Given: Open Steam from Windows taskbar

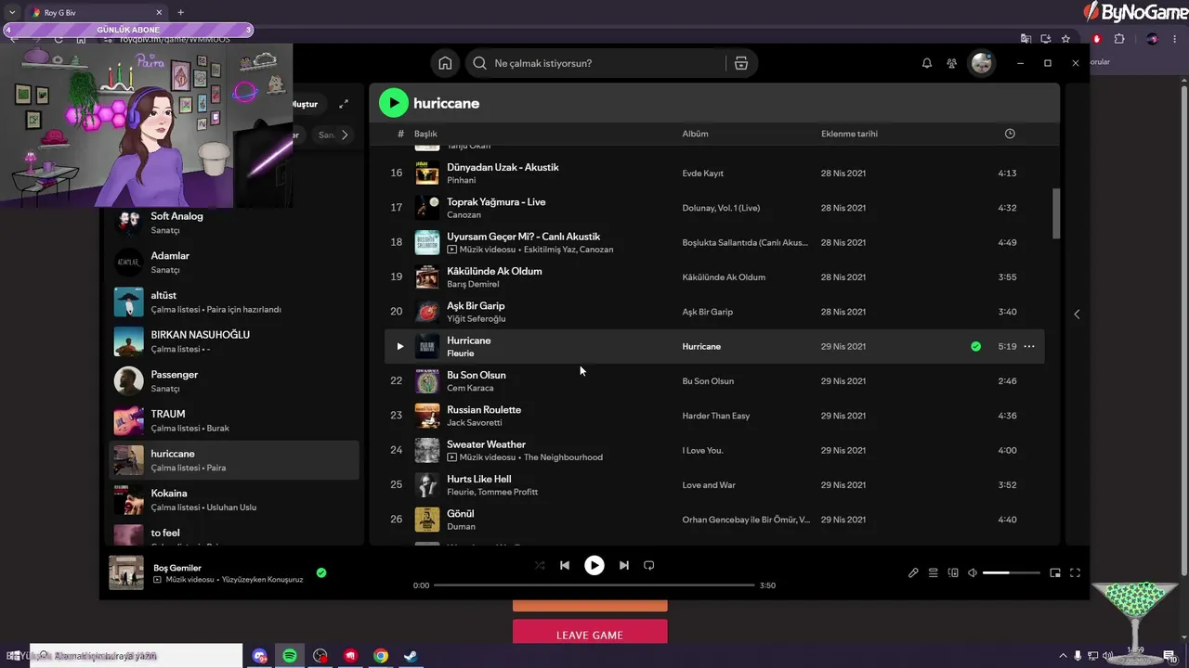Looking at the screenshot, I should (410, 656).
